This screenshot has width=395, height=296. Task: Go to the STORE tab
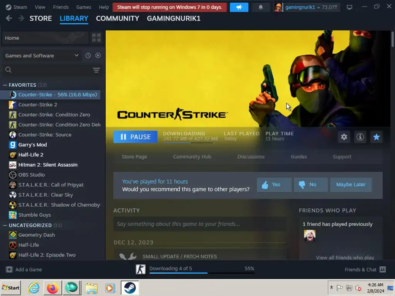click(x=41, y=18)
